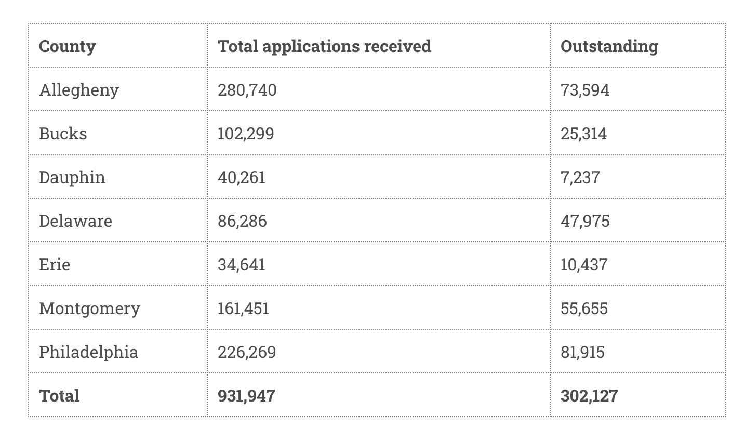Screen dimensions: 745x440
Task: Click Erie's applications value 34,641
Action: coord(242,265)
